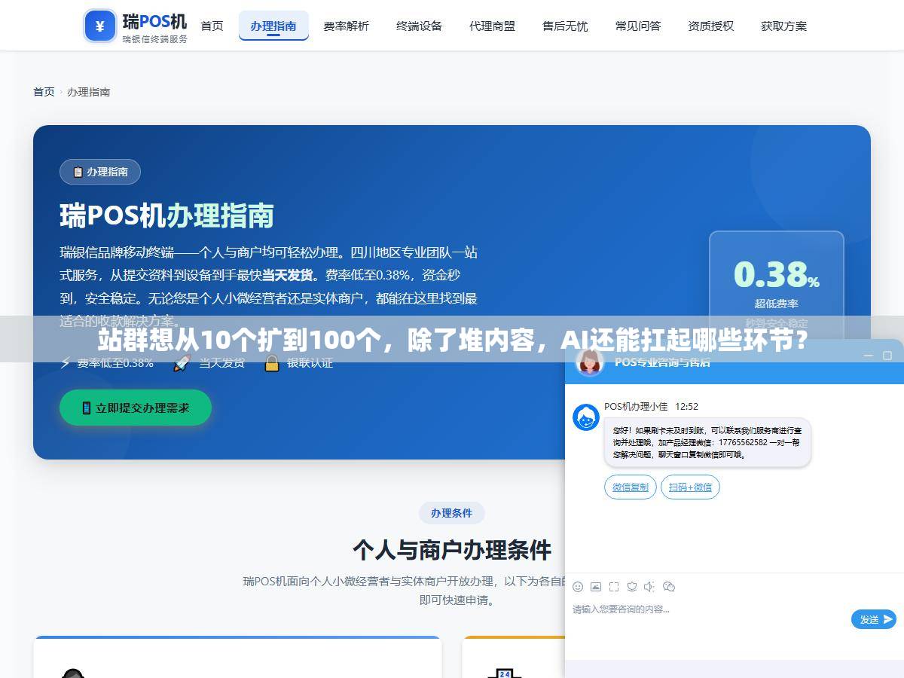904x678 pixels.
Task: Click the 0.38% 超低费率 card
Action: 777,290
